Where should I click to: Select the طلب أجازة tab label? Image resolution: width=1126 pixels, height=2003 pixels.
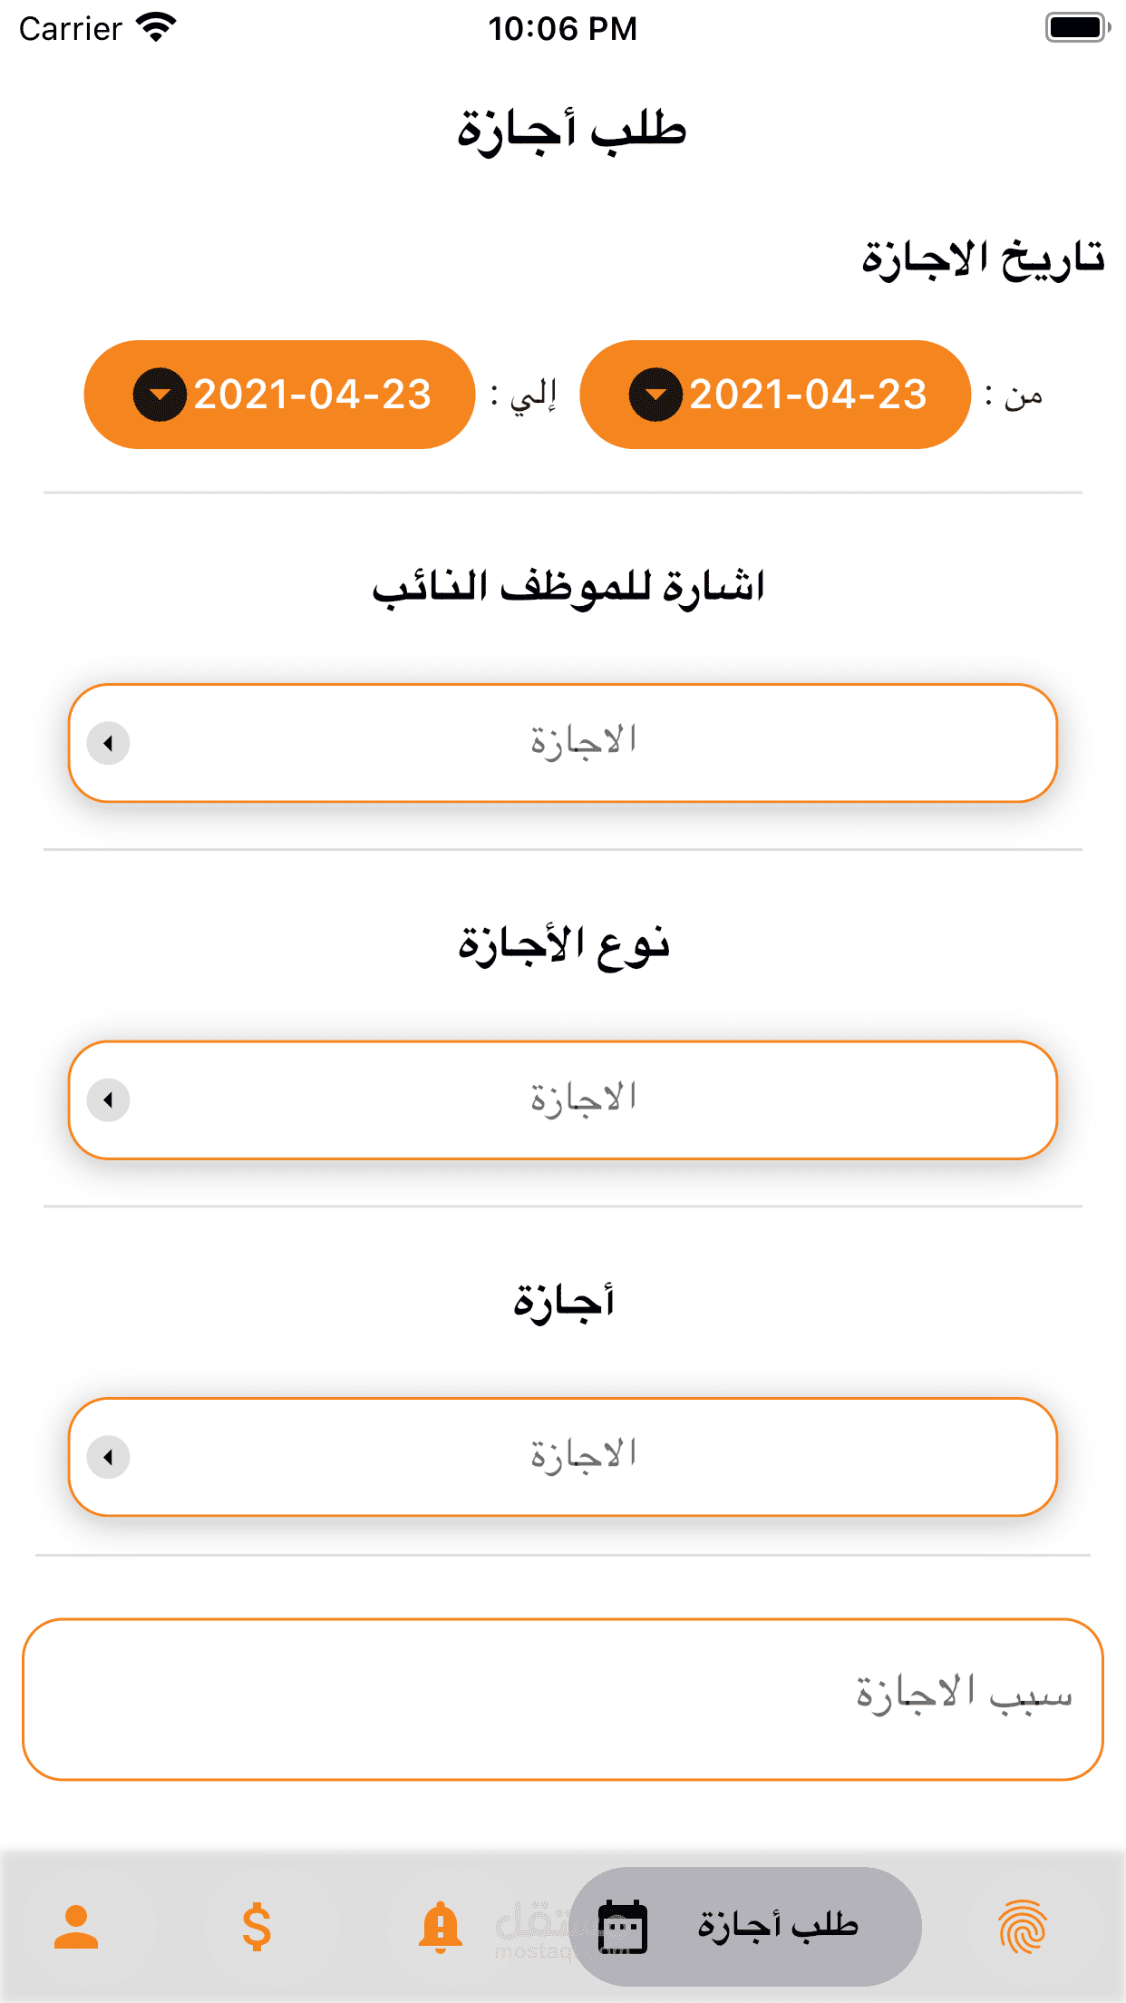point(778,1925)
